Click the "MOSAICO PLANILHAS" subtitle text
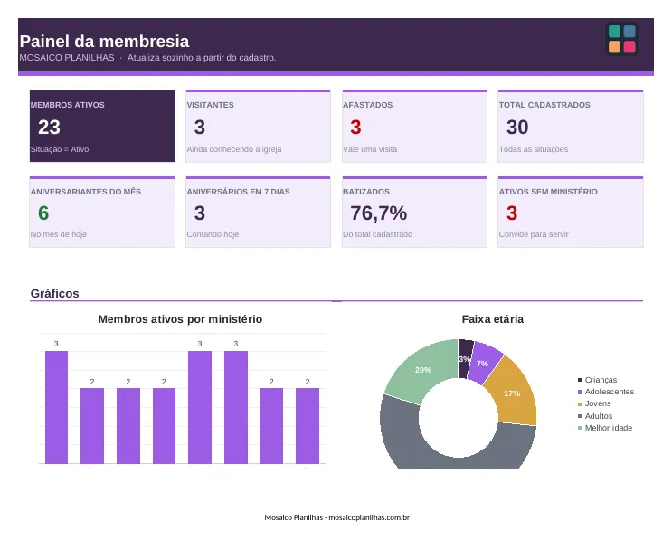This screenshot has height=540, width=672. pos(67,57)
